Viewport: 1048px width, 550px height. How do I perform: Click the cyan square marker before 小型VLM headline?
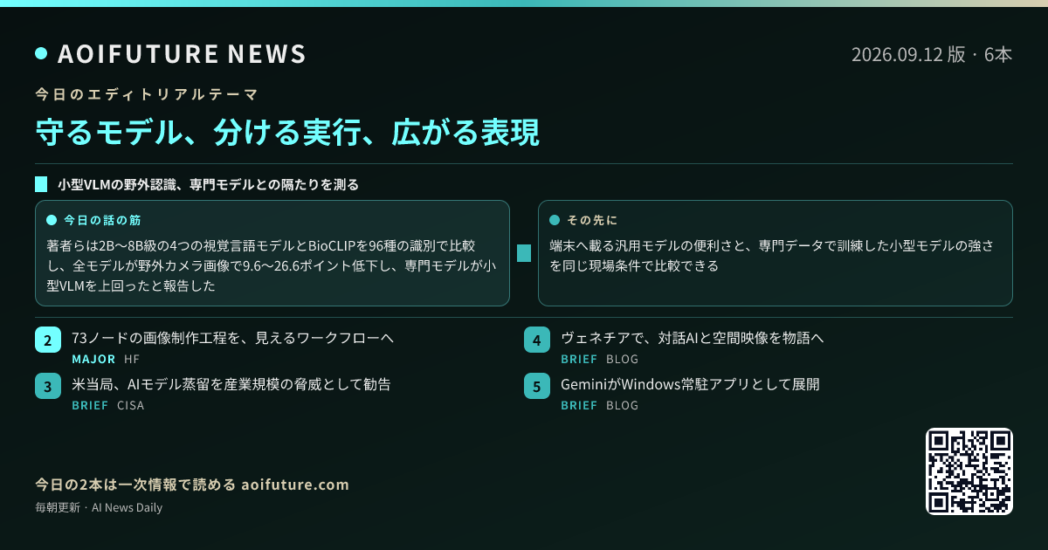(x=41, y=185)
